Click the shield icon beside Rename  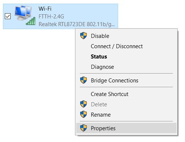coord(83,114)
